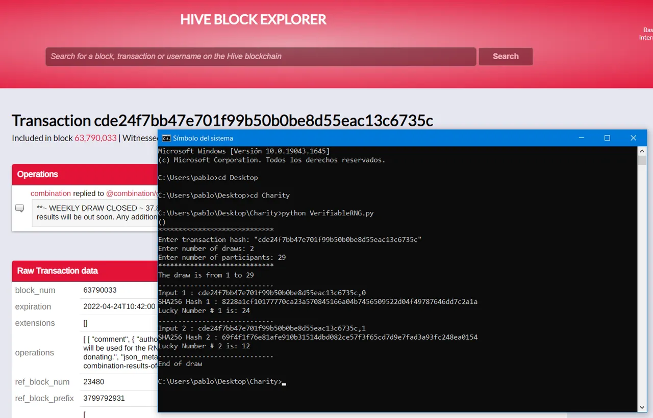Image resolution: width=653 pixels, height=418 pixels.
Task: Click the Input 2 line in console
Action: tap(262, 328)
